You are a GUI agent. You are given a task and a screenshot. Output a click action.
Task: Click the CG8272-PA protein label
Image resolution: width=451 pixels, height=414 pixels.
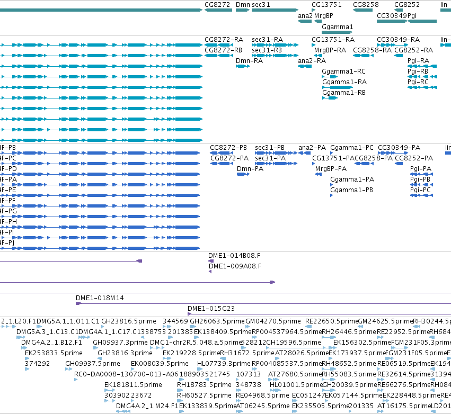click(x=229, y=158)
